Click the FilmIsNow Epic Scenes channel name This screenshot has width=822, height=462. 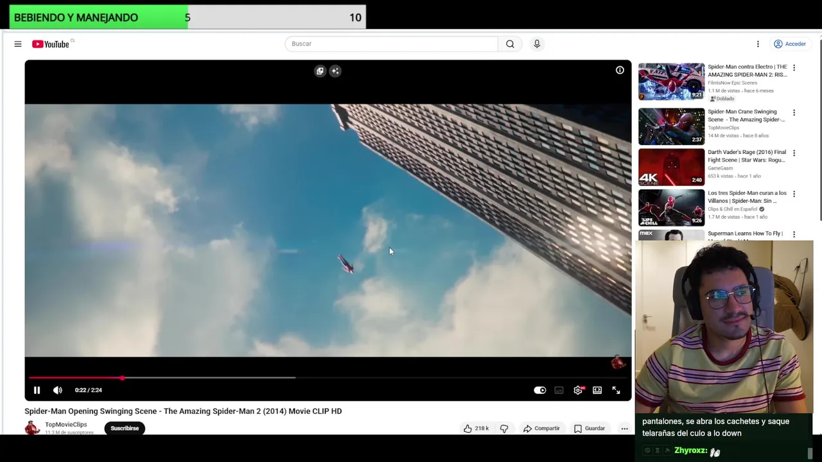click(x=732, y=83)
